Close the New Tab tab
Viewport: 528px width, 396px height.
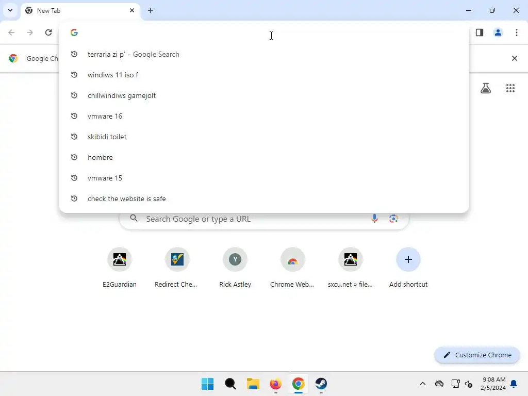click(132, 10)
